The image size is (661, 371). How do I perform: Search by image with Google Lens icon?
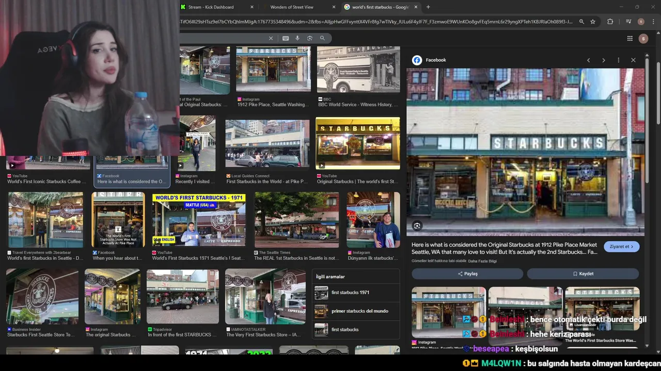(310, 38)
